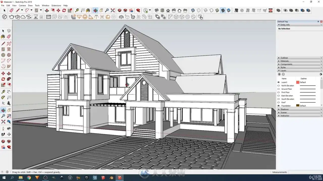Click Layer0 red color swatch
The height and width of the screenshot is (181, 323).
pyautogui.click(x=298, y=82)
